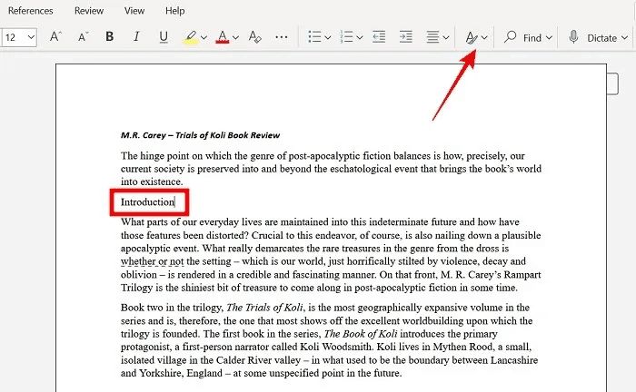Click the Shrink Font icon
The width and height of the screenshot is (636, 392).
tap(83, 37)
